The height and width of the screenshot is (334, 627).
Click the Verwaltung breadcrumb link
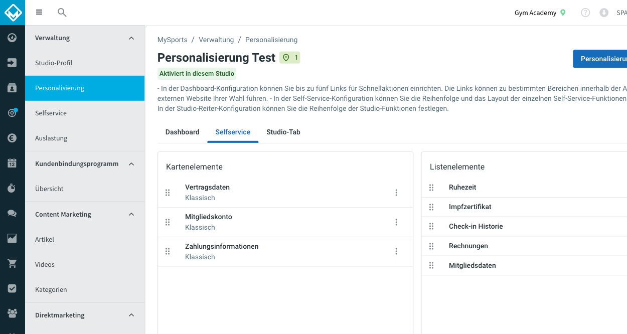(216, 40)
